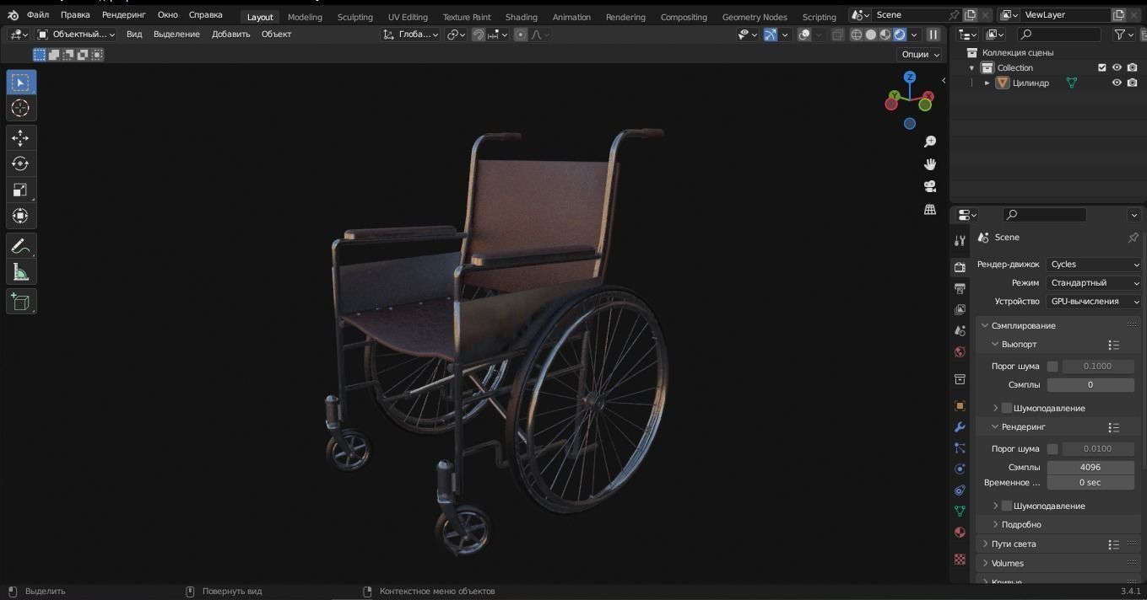Enable render Шумоподавление checkbox
The image size is (1147, 600).
[x=1007, y=506]
